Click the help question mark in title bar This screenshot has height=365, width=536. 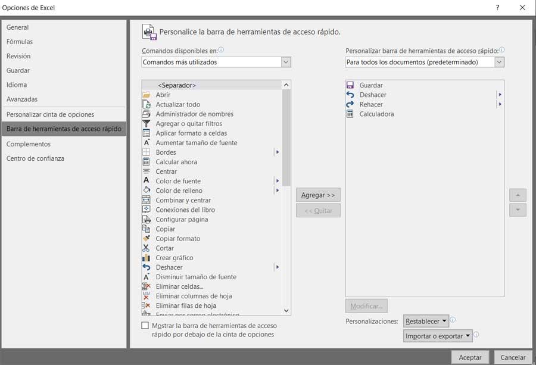pos(498,8)
